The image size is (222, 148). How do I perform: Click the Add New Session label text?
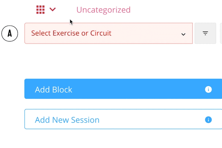click(x=67, y=120)
